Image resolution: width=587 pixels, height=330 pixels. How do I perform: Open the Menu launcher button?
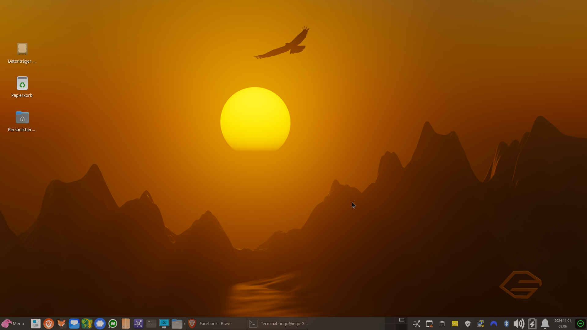coord(13,324)
